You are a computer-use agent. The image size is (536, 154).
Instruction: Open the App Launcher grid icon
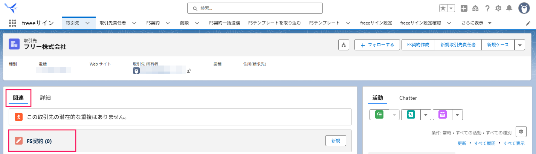[x=12, y=23]
